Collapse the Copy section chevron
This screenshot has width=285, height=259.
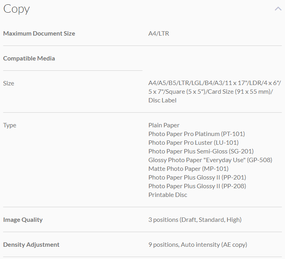(278, 9)
